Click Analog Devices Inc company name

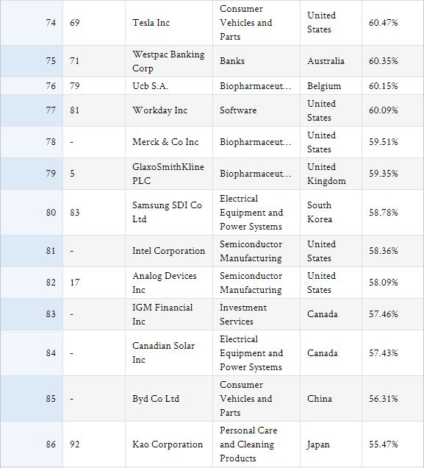point(164,283)
